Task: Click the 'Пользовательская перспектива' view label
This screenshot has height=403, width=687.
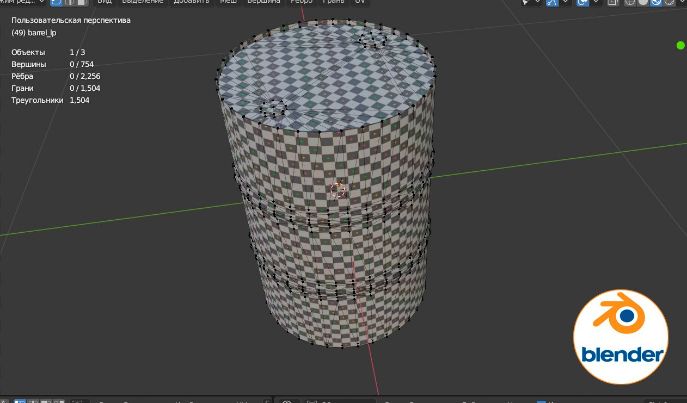Action: [71, 21]
